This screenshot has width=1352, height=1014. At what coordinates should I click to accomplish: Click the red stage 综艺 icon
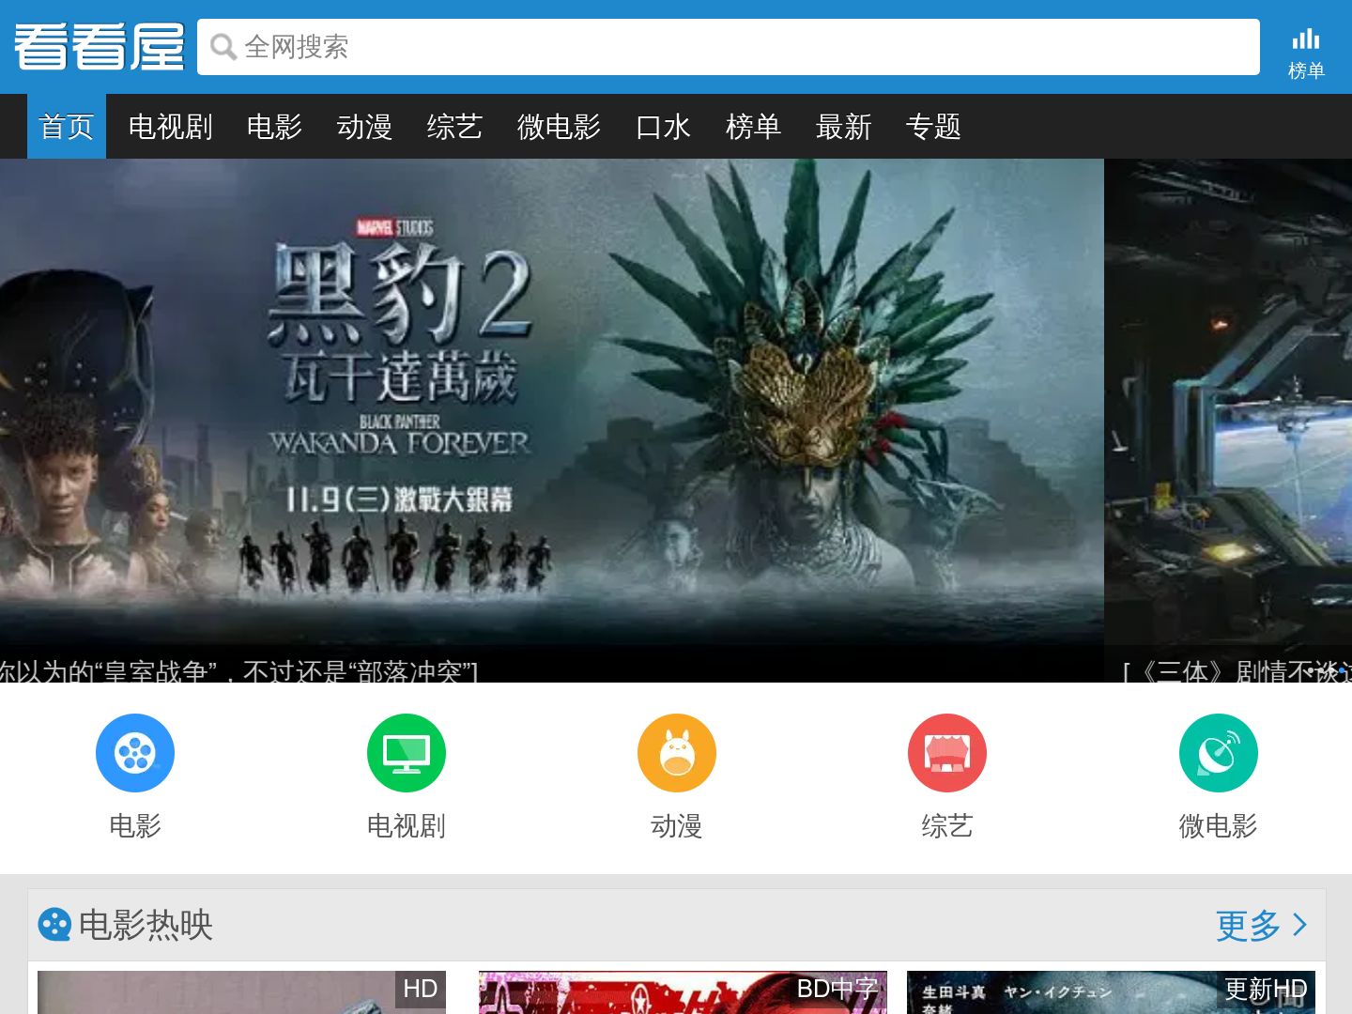946,753
